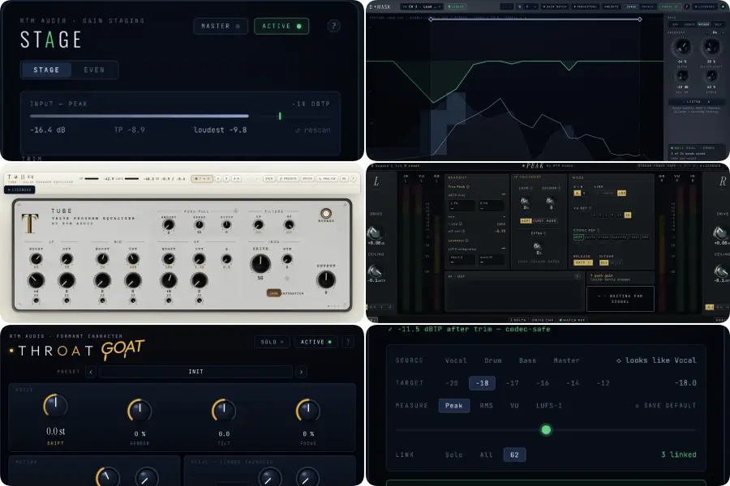Toggle the MASTER switch in Stage
730x486 pixels.
click(x=221, y=26)
